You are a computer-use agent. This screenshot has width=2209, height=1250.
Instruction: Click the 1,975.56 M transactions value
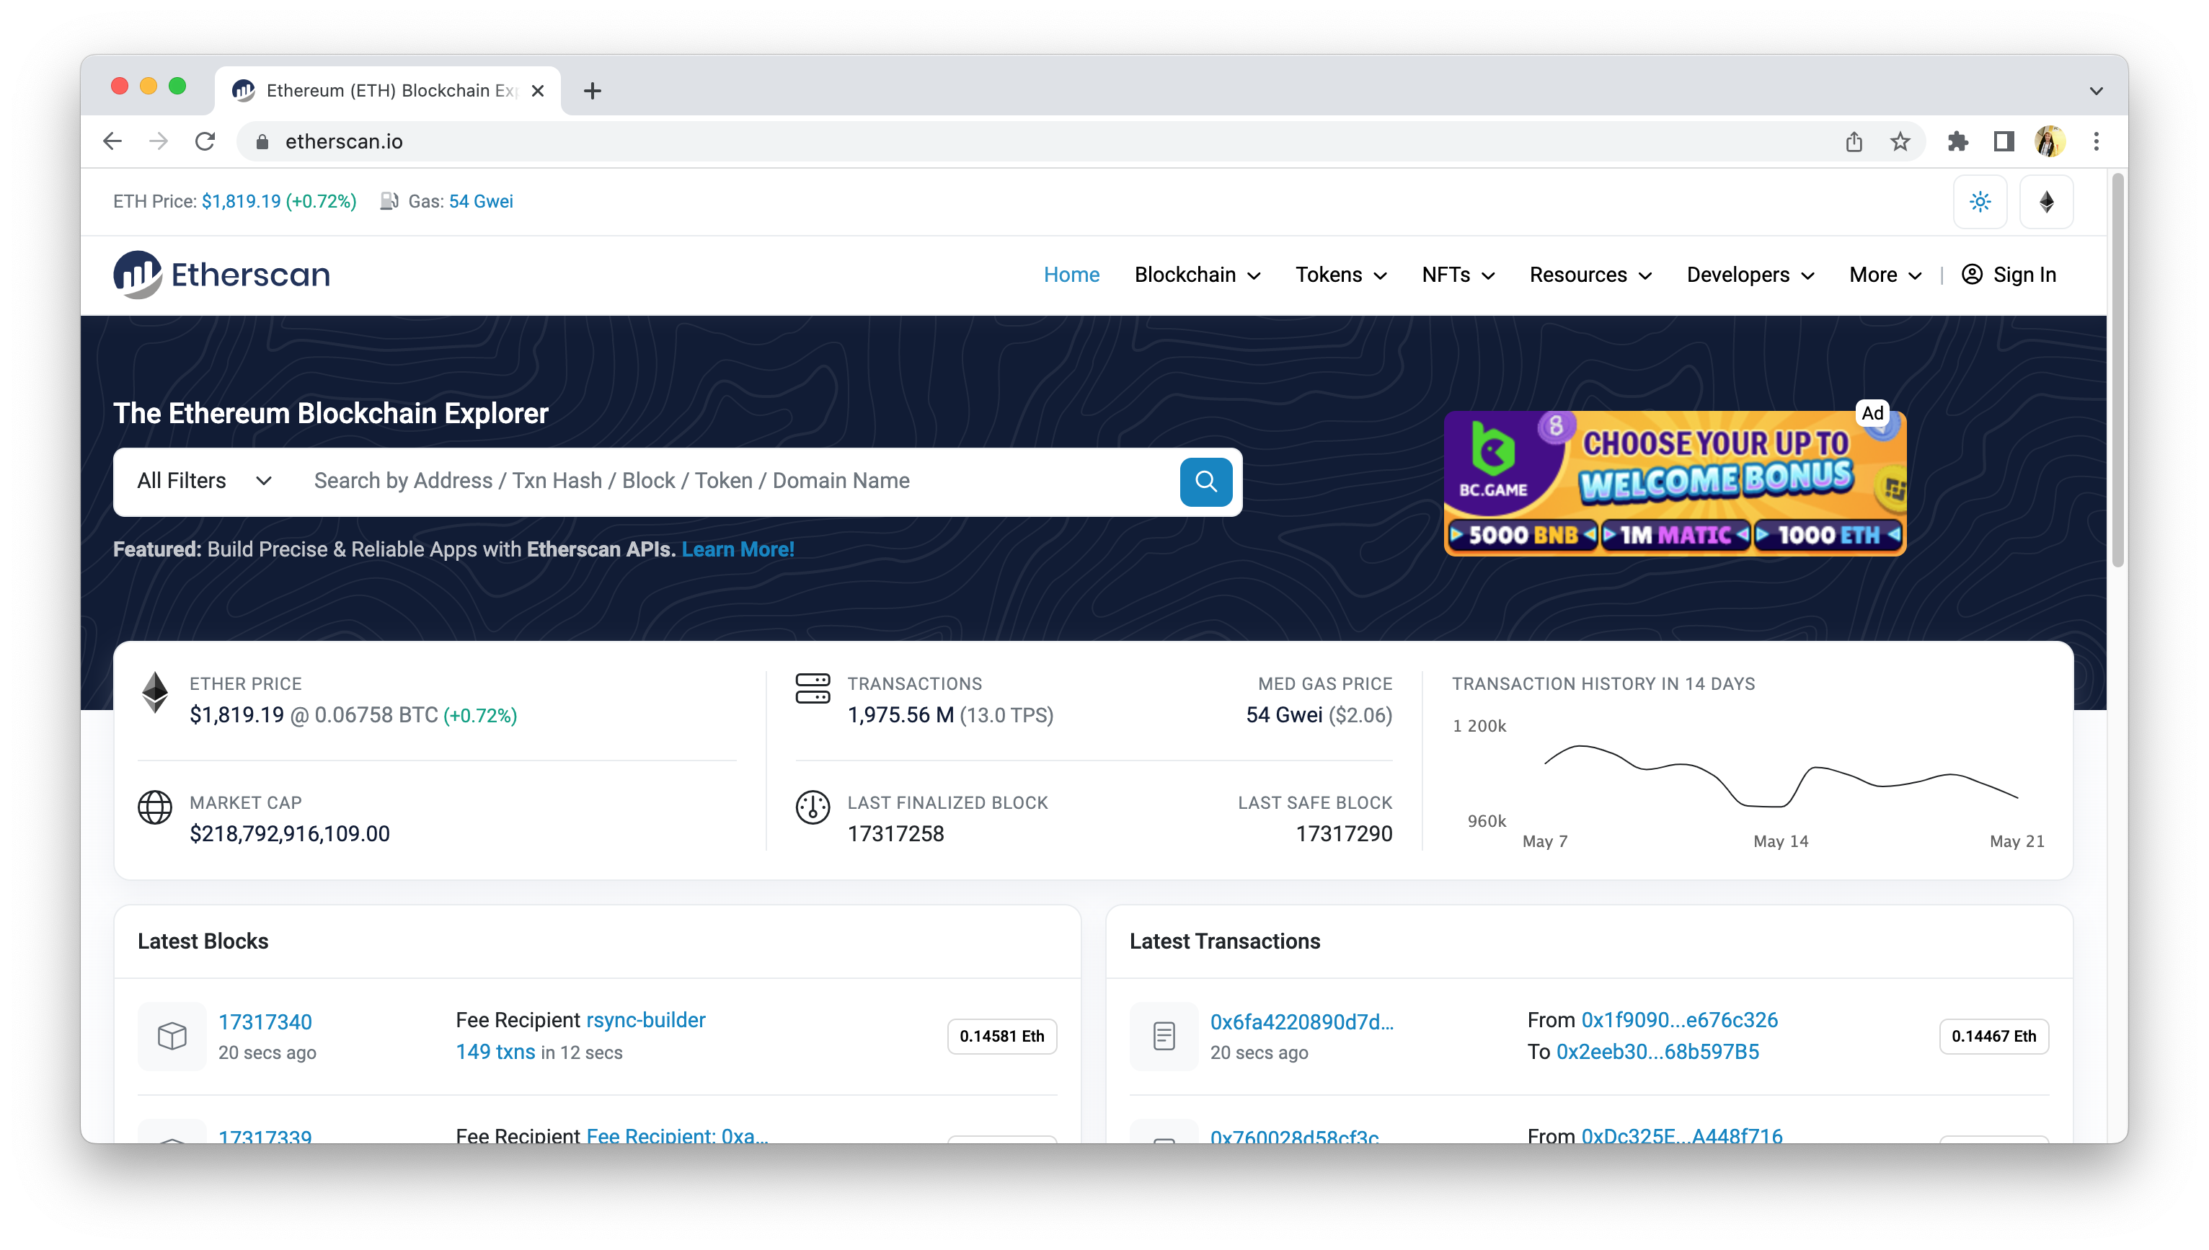click(x=900, y=715)
